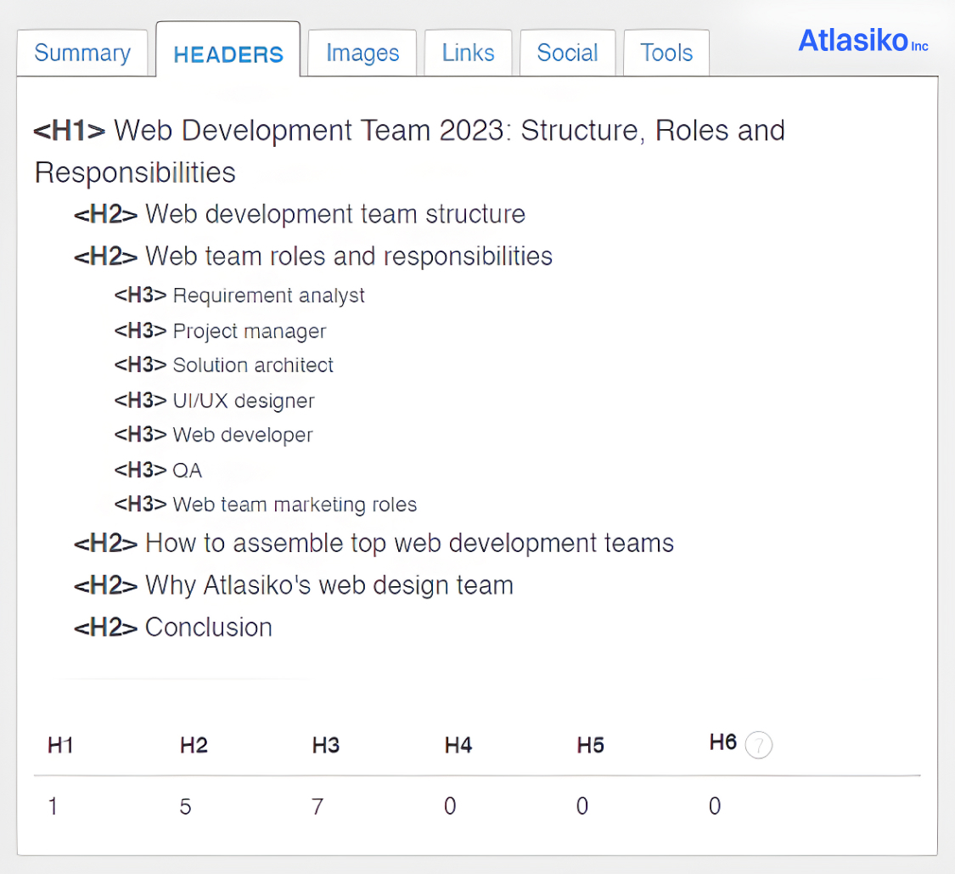
Task: Open the Links tab
Action: [468, 53]
